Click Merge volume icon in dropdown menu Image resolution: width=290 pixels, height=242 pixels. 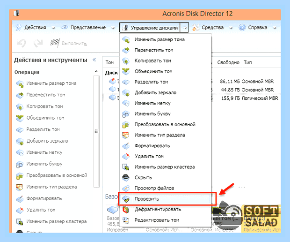[x=126, y=71]
